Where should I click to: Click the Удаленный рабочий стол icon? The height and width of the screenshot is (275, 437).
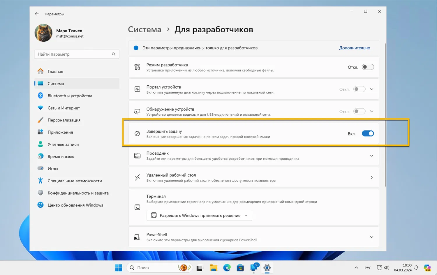(137, 177)
